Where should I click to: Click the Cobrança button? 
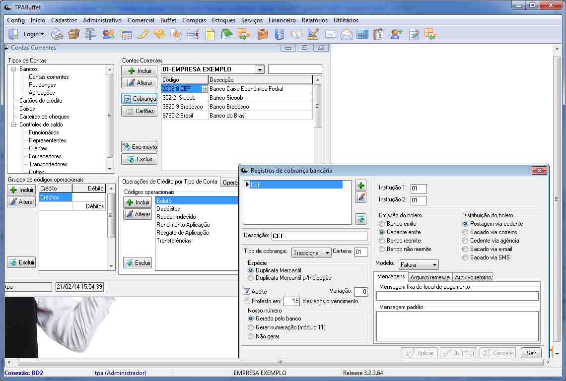pyautogui.click(x=140, y=99)
